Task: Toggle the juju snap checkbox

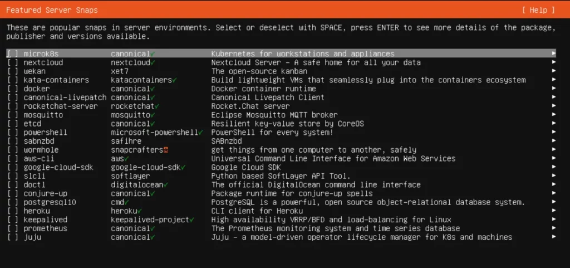Action: pos(12,237)
